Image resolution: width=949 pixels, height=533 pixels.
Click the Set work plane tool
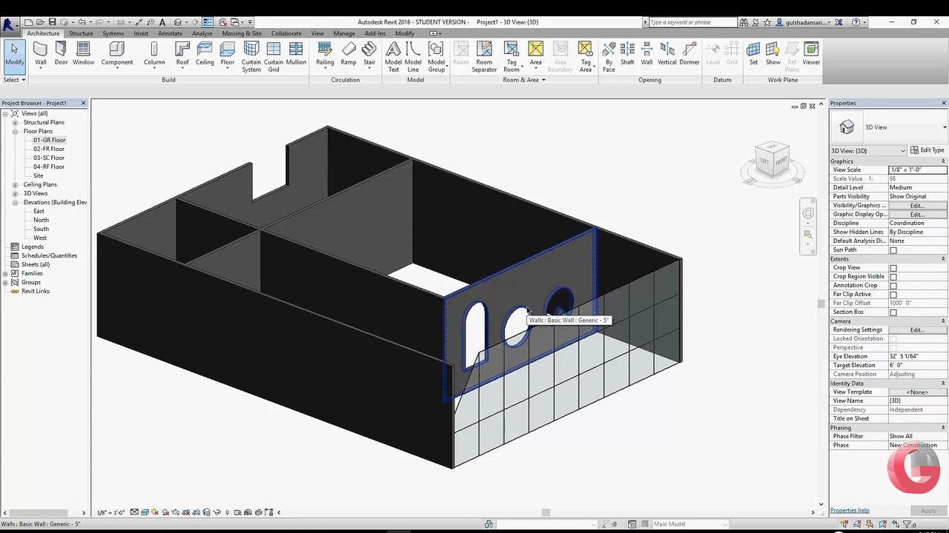753,53
